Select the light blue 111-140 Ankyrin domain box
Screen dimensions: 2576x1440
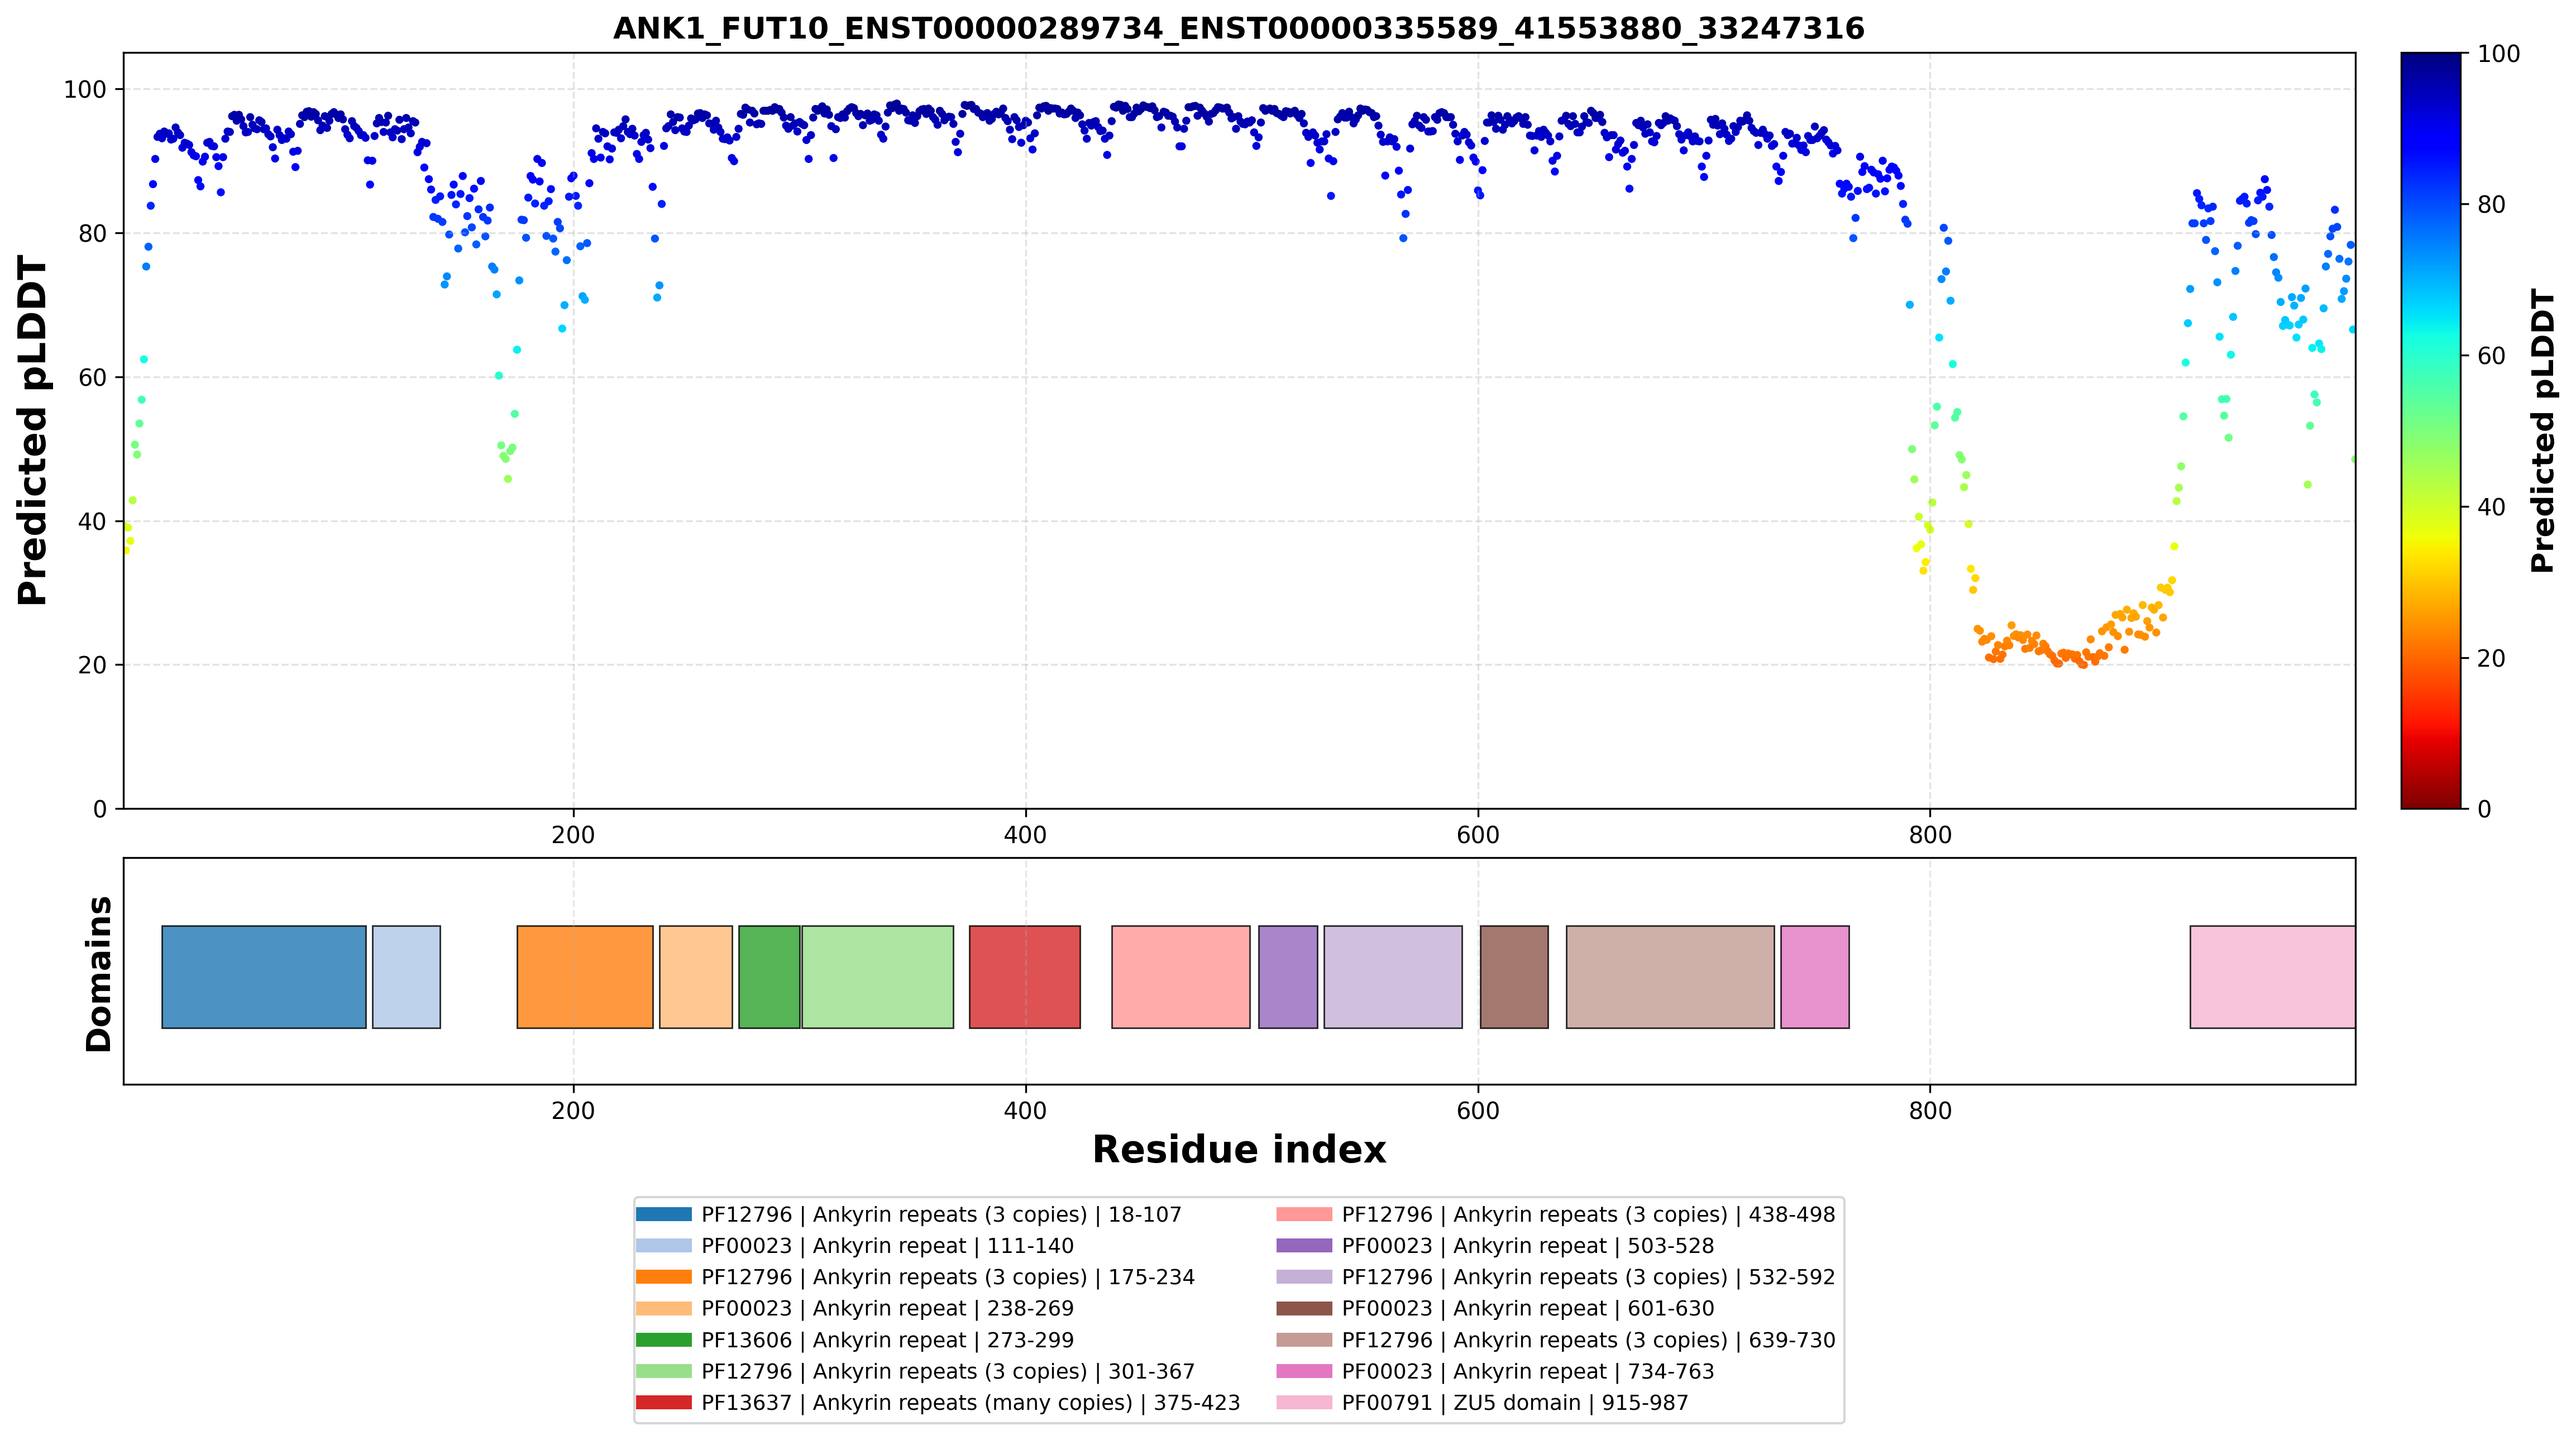pyautogui.click(x=406, y=977)
